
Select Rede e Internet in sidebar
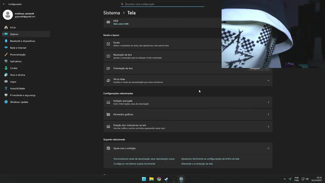(18, 48)
